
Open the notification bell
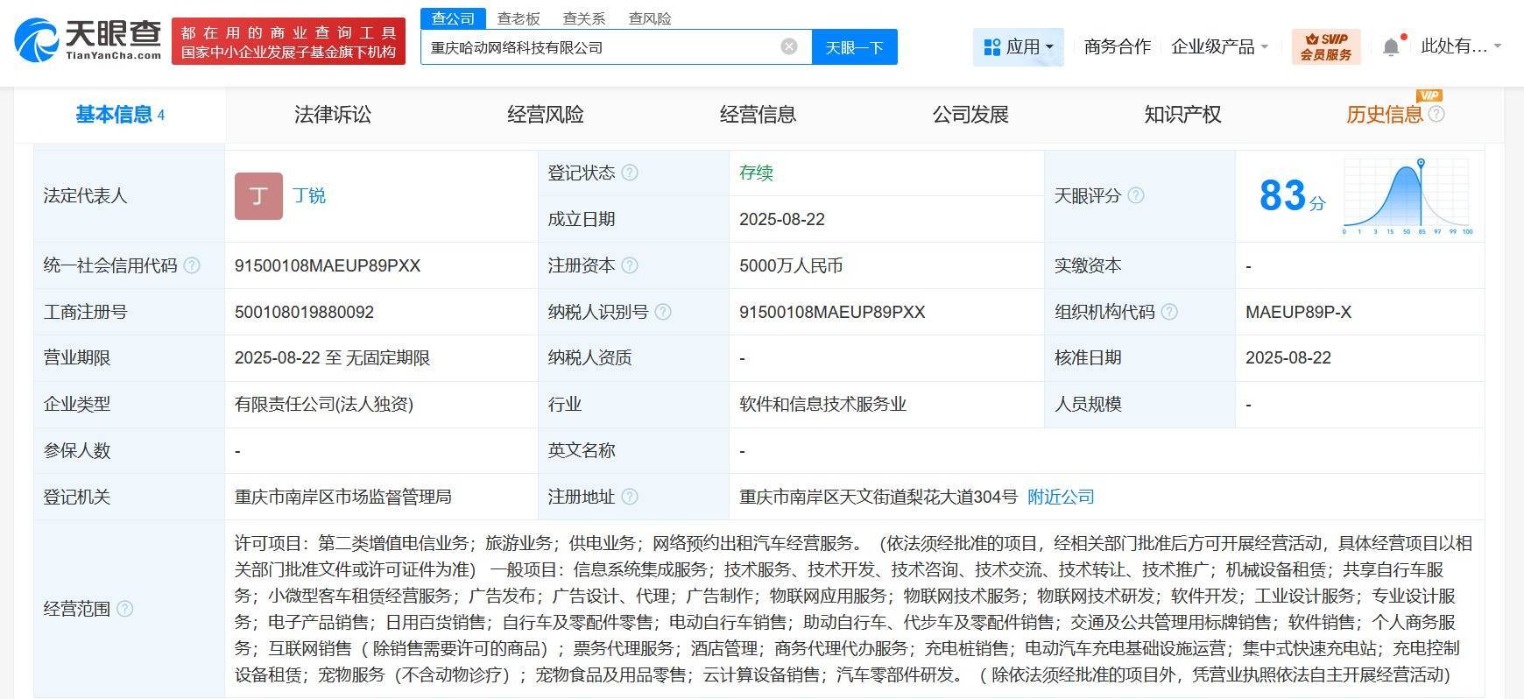[x=1391, y=47]
